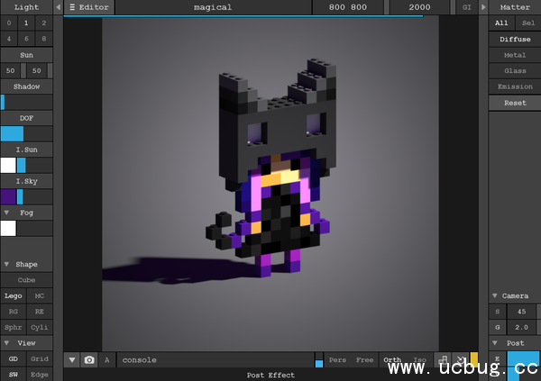Choose Diffuse material type
Screen dimensions: 541x381
click(x=515, y=39)
